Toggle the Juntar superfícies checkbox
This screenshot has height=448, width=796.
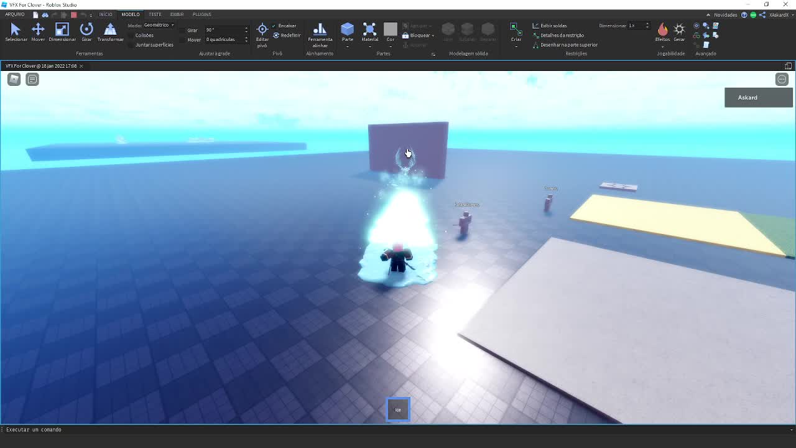(x=132, y=45)
